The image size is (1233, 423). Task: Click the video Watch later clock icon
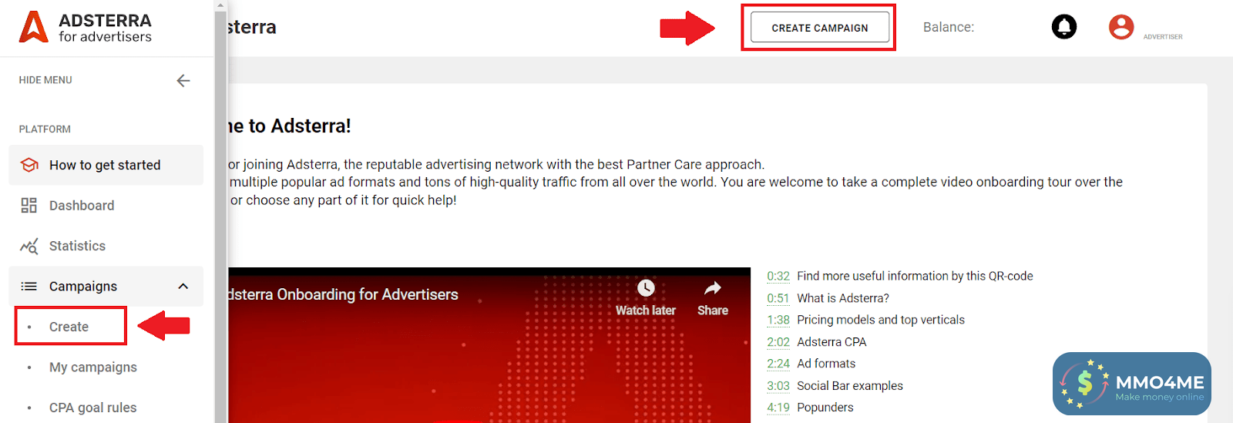(646, 288)
